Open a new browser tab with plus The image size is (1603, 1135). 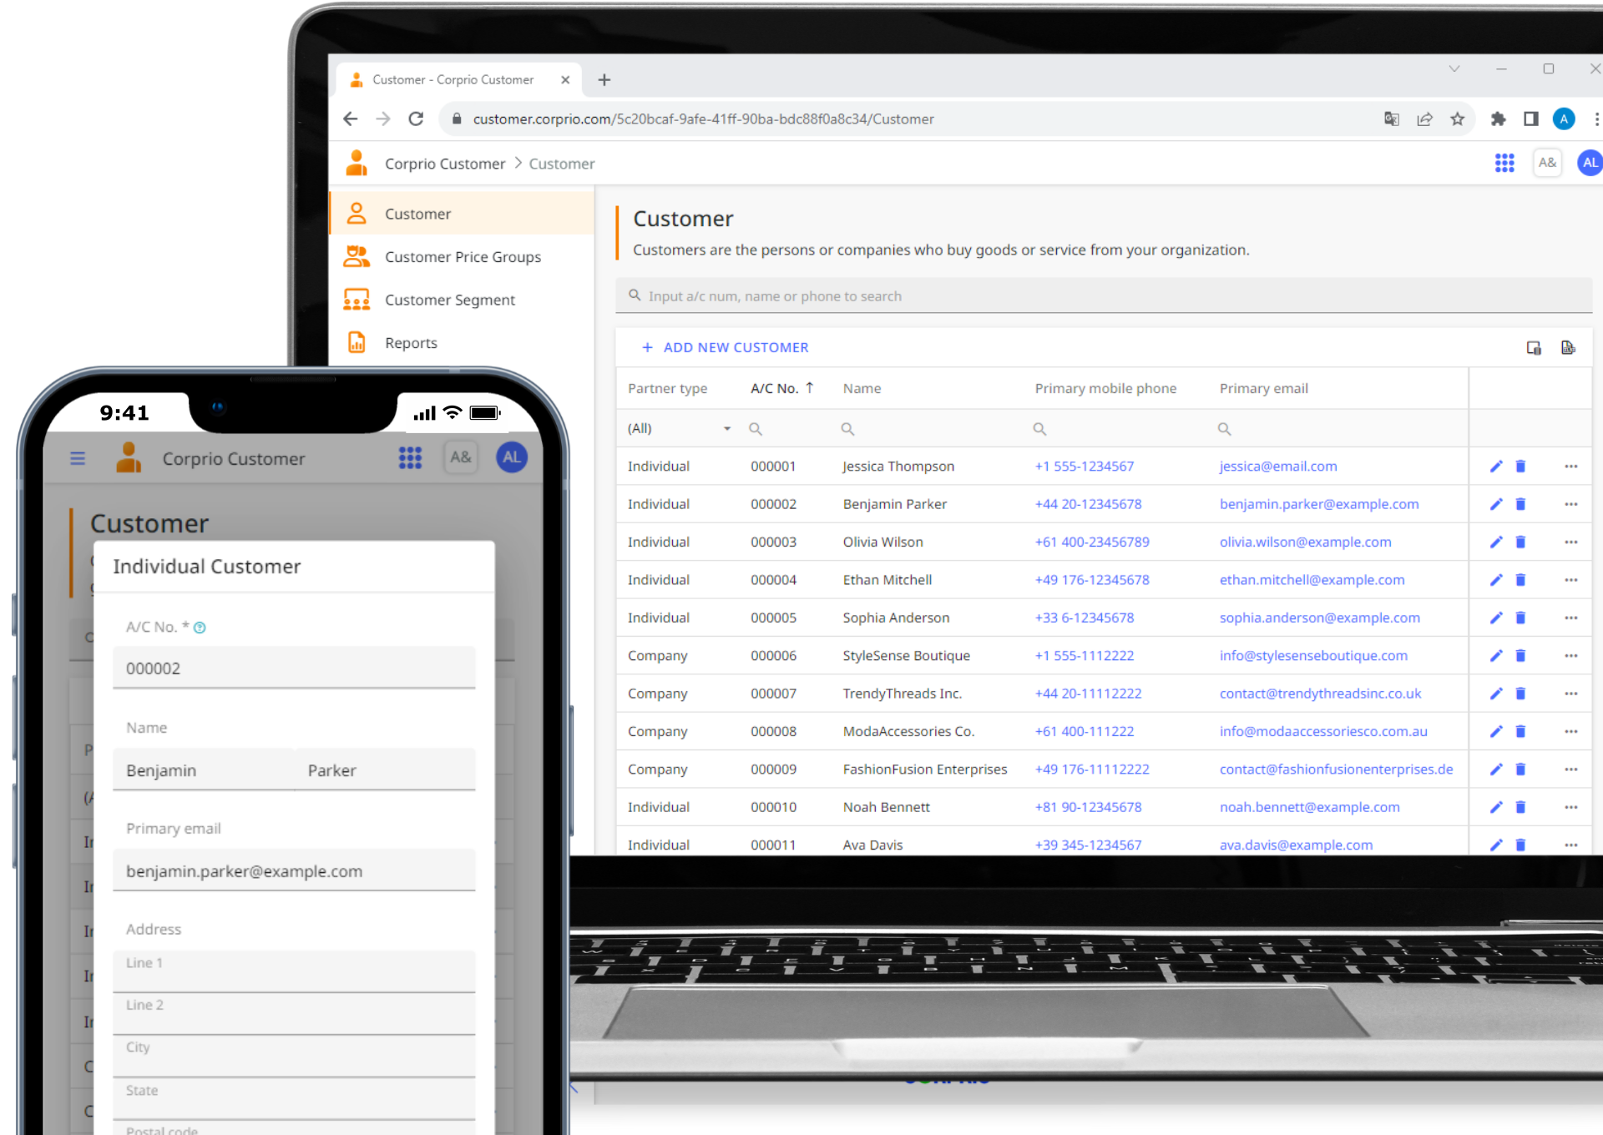(x=604, y=80)
